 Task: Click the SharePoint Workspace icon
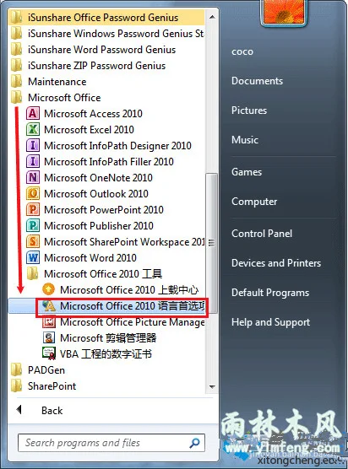point(33,242)
